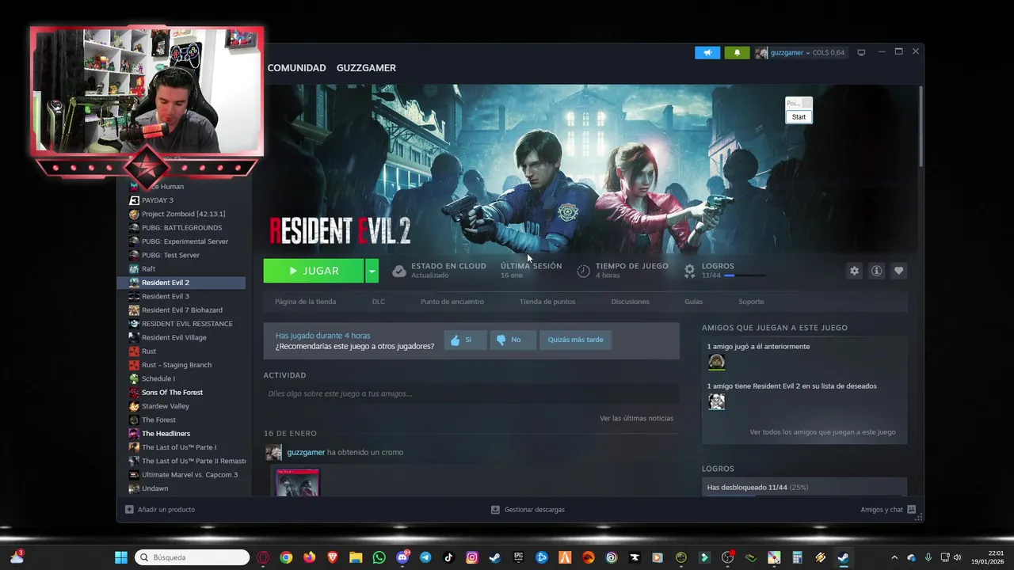
Task: Click the small Start button on the banner
Action: tap(799, 117)
